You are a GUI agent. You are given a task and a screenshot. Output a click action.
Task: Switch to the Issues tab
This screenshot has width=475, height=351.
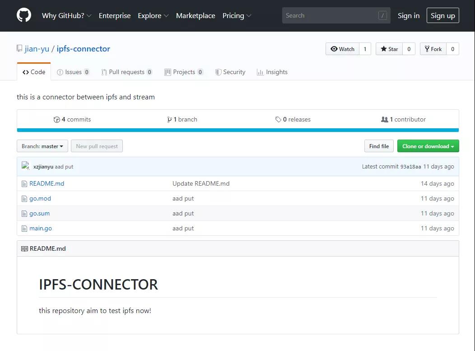pos(73,72)
